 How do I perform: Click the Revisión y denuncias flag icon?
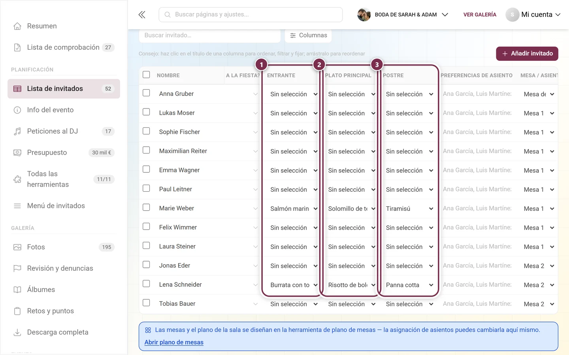click(17, 269)
